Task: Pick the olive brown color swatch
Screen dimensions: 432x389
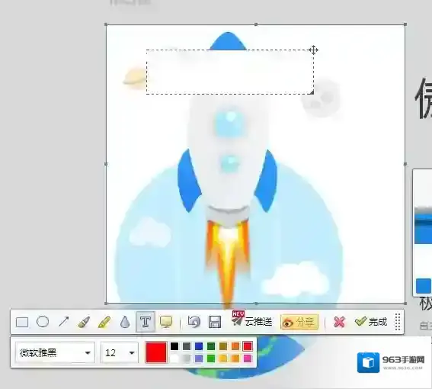Action: [223, 346]
